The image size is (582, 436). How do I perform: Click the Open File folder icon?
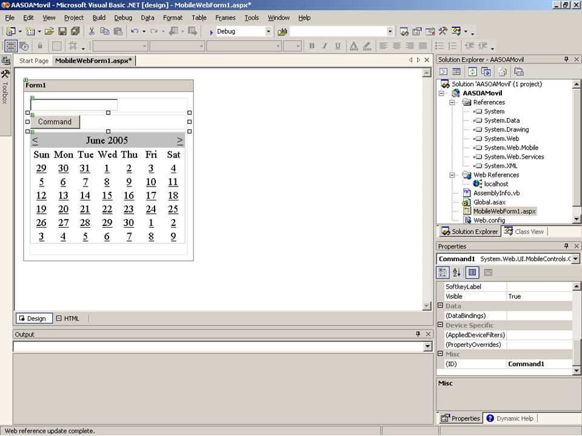pos(49,31)
